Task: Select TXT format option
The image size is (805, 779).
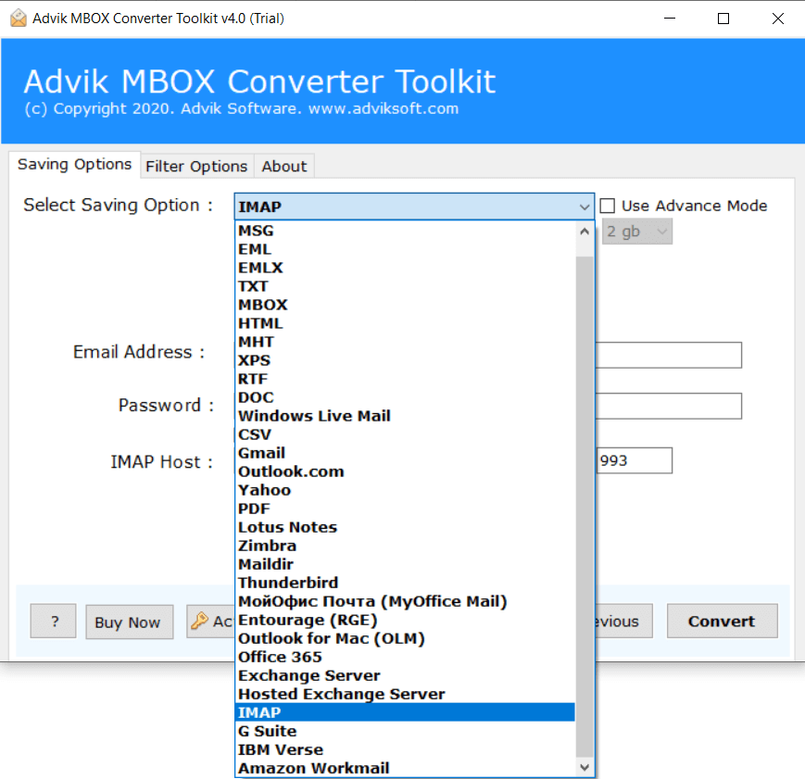Action: tap(406, 286)
